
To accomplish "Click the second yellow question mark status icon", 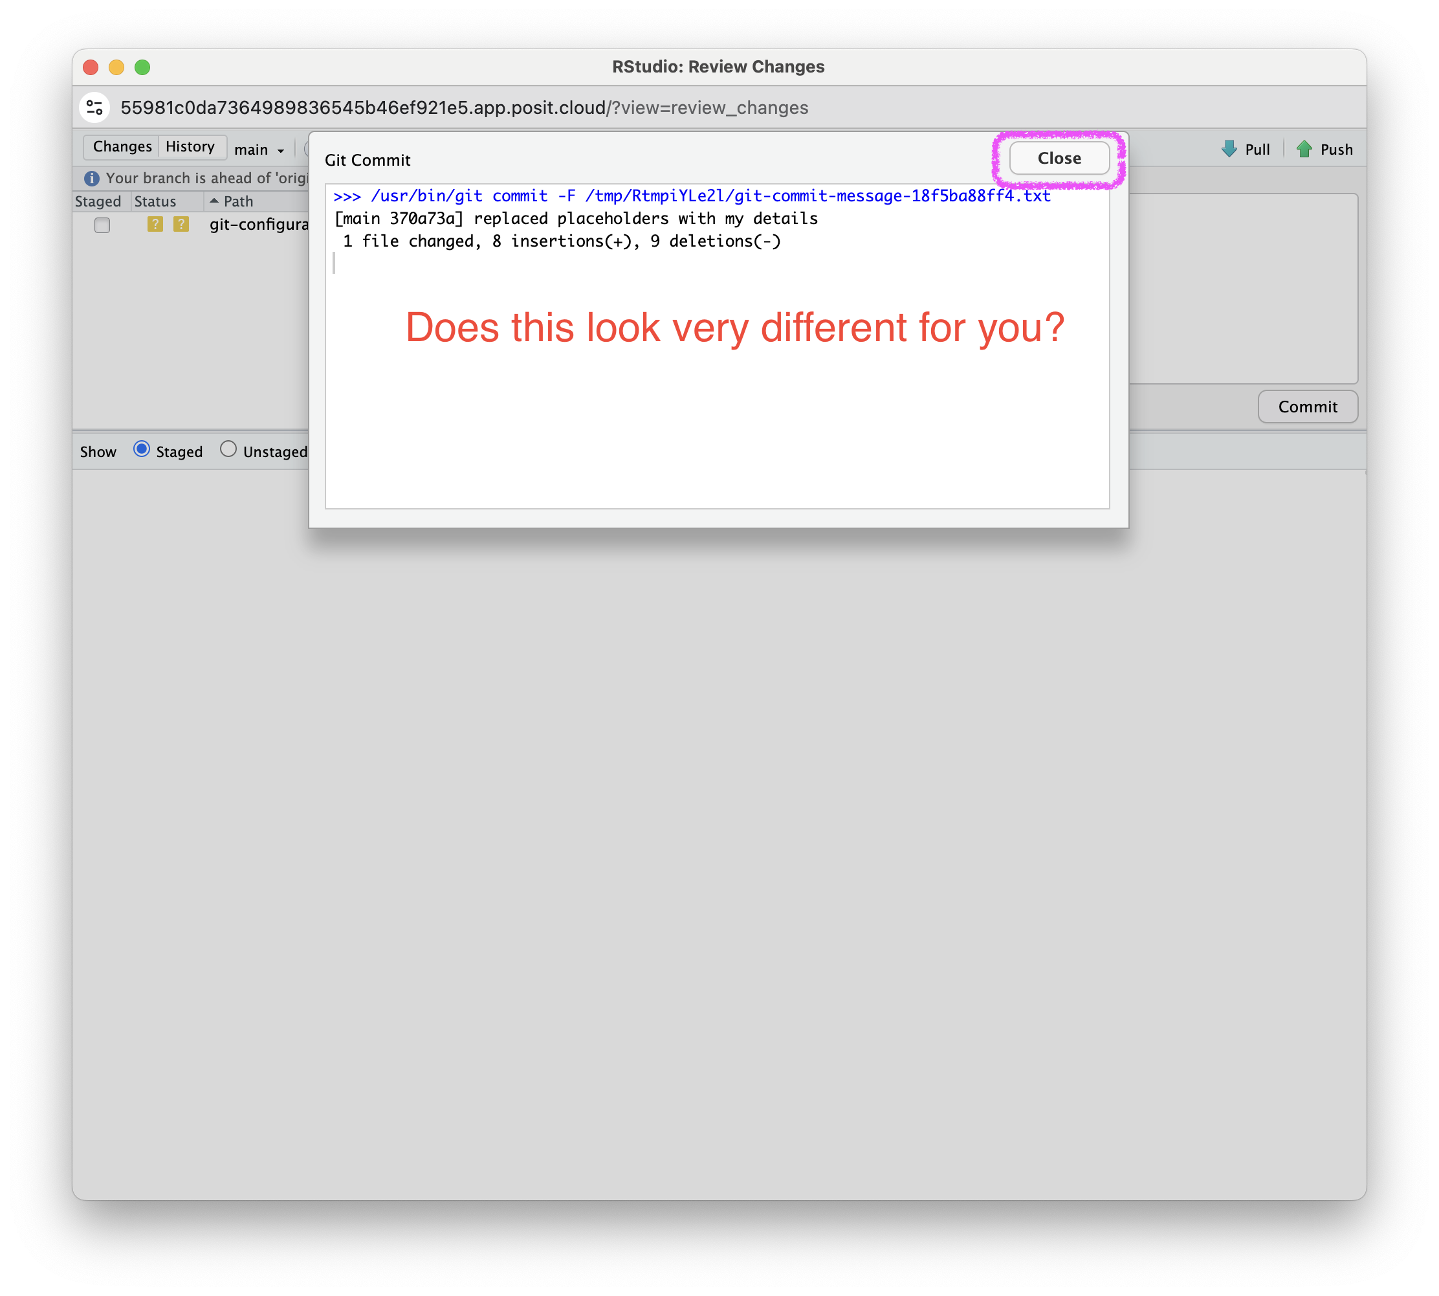I will click(x=181, y=224).
